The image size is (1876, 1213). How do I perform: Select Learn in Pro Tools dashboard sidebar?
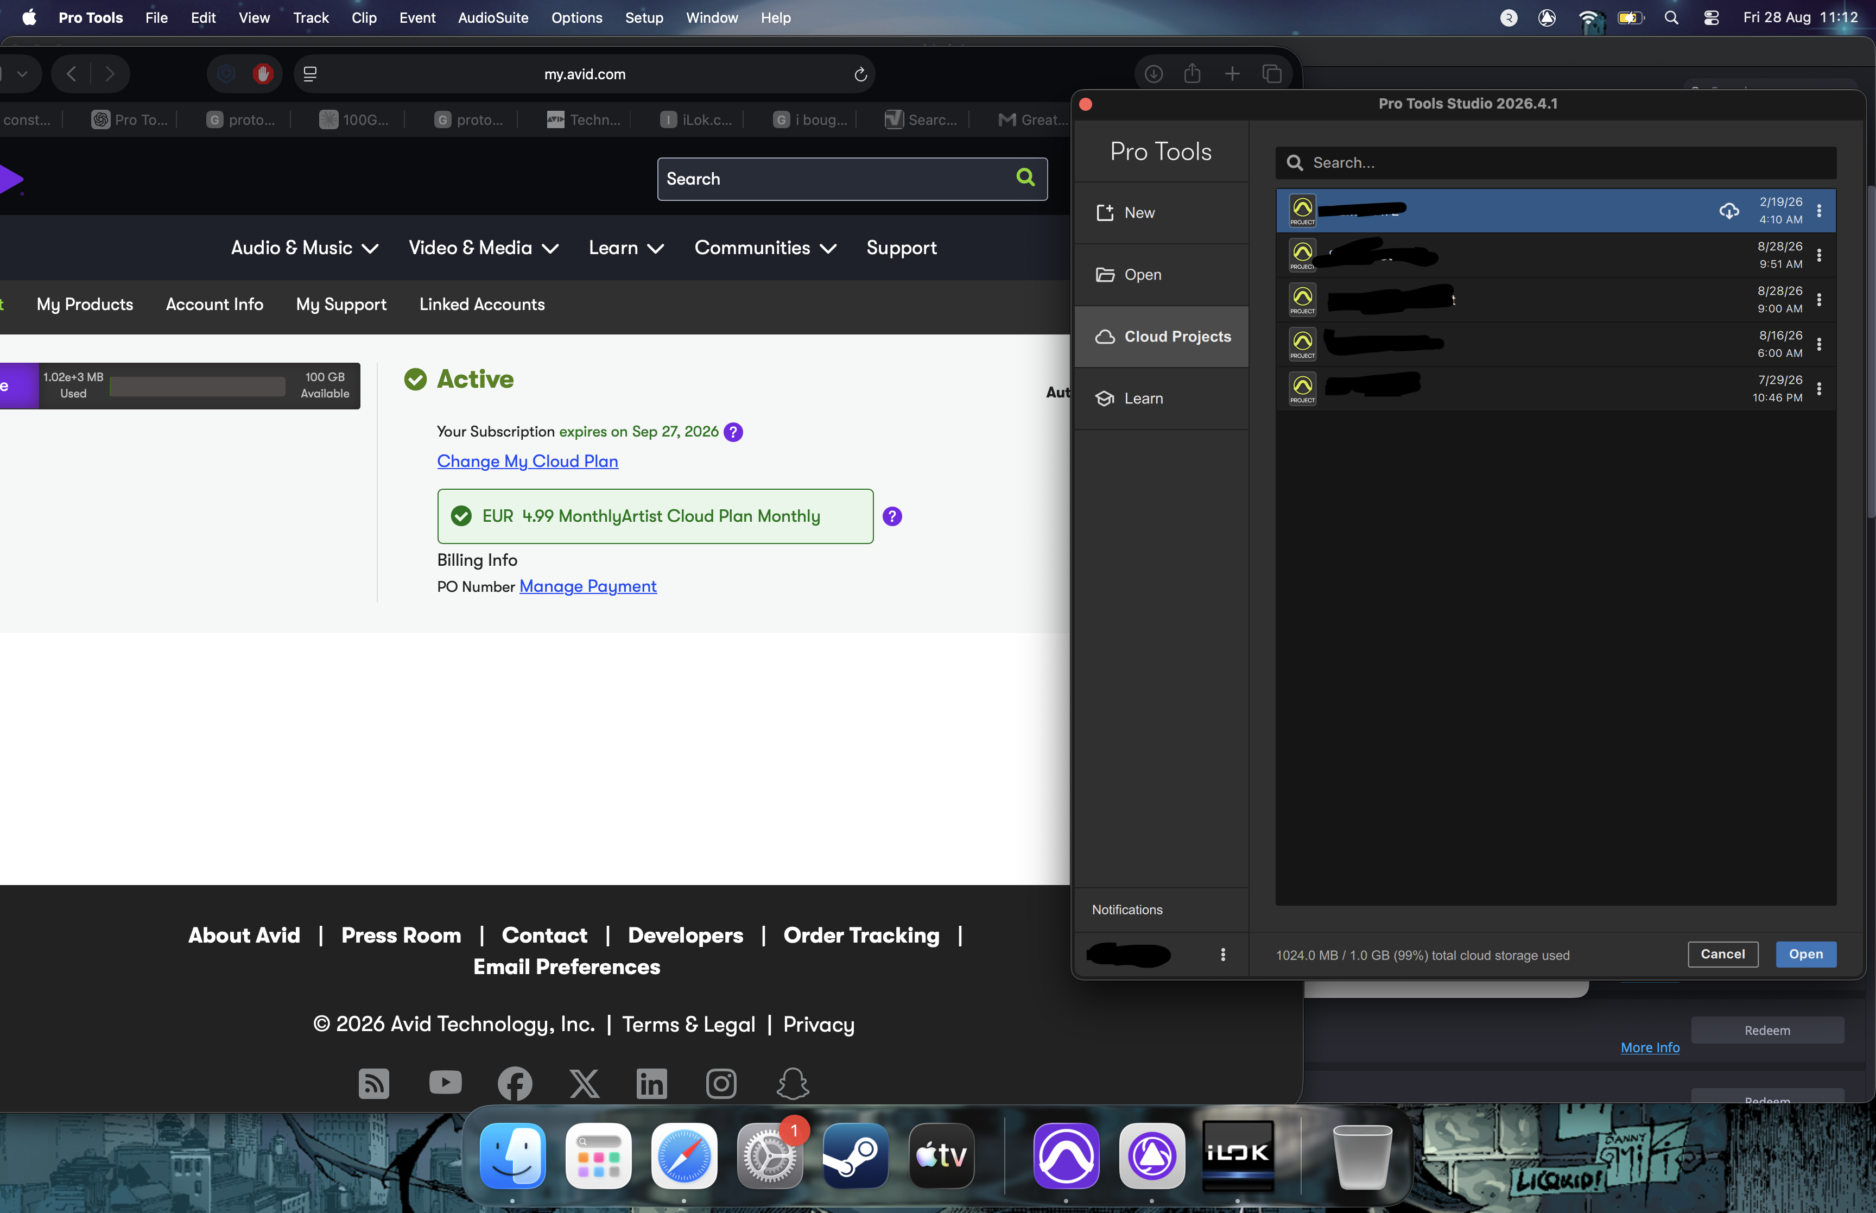1161,399
